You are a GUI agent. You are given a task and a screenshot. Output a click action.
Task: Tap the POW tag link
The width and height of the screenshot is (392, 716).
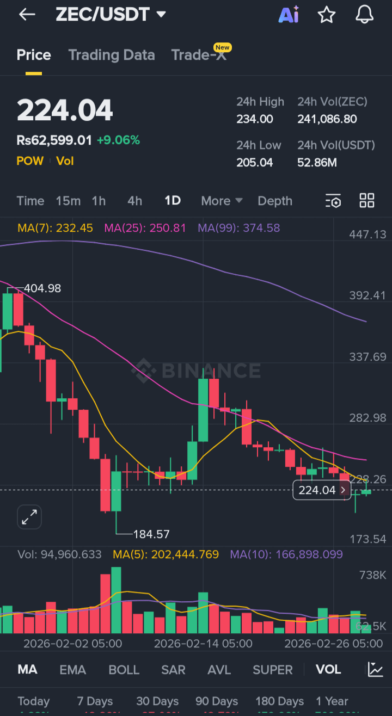point(30,161)
